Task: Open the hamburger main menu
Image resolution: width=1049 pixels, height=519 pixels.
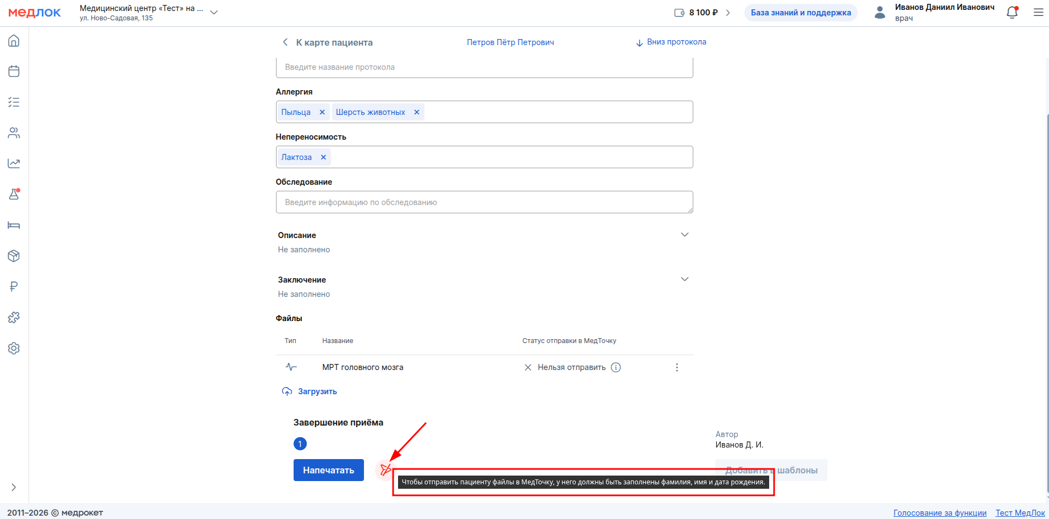Action: coord(1038,13)
